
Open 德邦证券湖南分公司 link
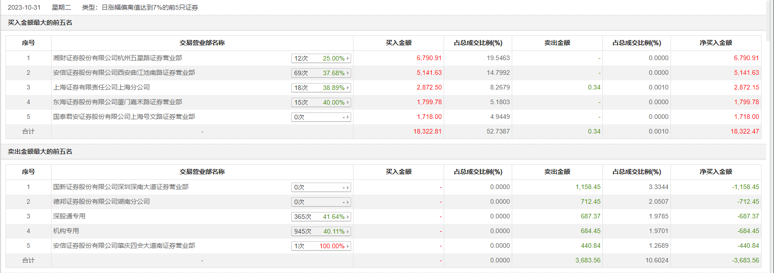(x=101, y=201)
